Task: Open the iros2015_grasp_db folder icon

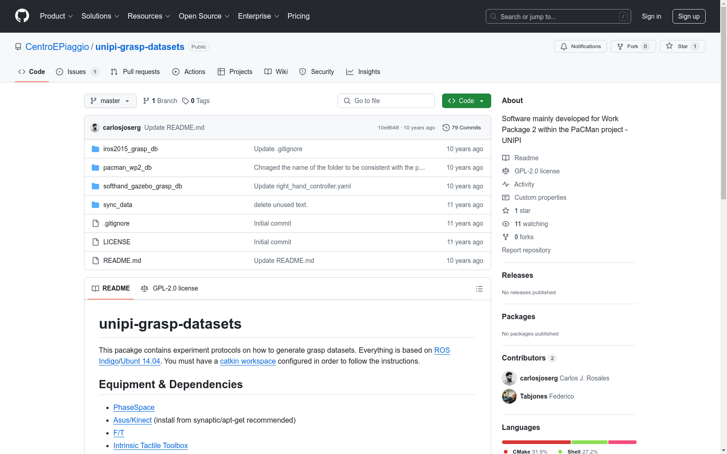Action: click(x=95, y=149)
